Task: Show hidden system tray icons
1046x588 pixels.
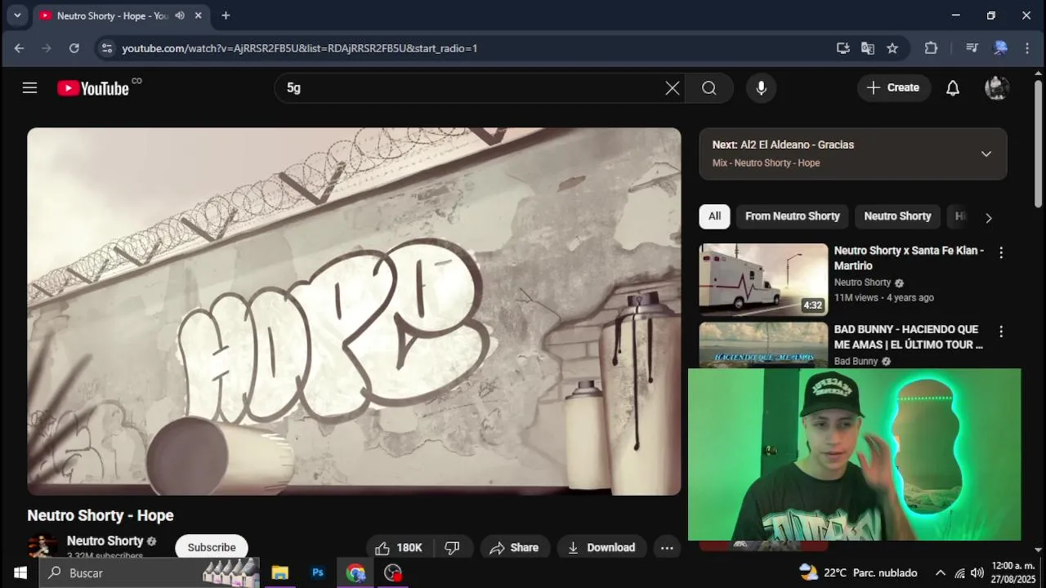Action: click(940, 572)
